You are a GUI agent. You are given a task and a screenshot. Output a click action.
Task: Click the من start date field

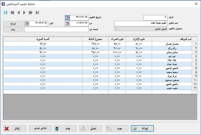(x=79, y=23)
